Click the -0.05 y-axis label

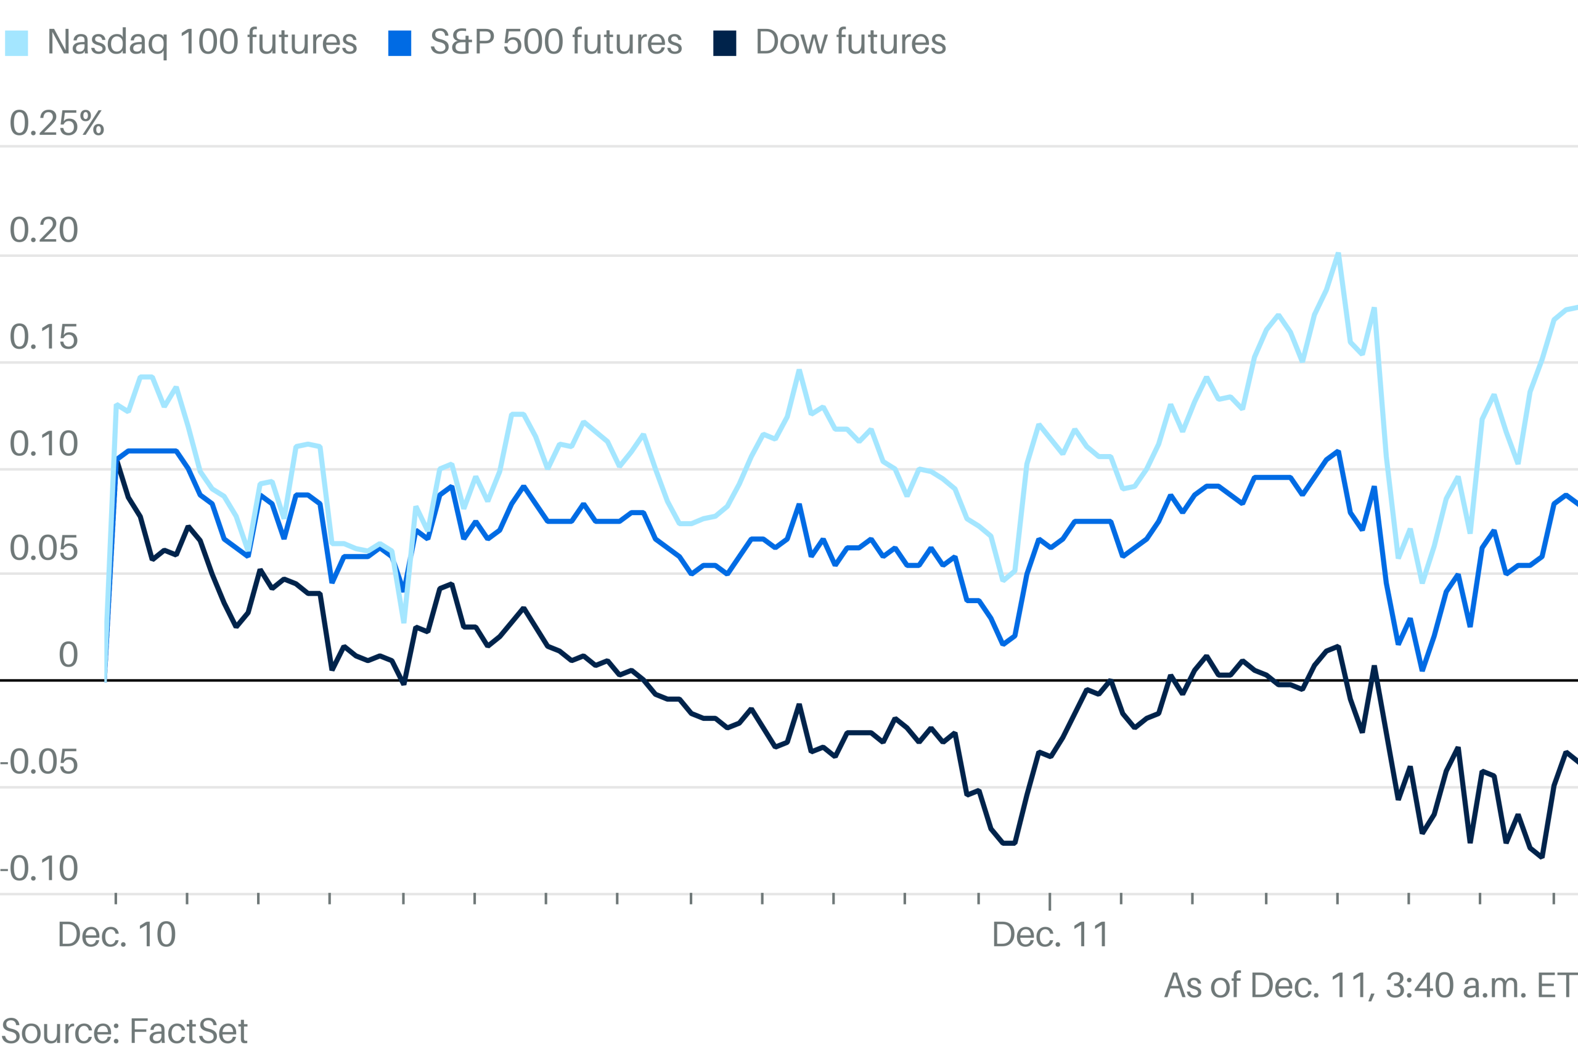pos(39,763)
